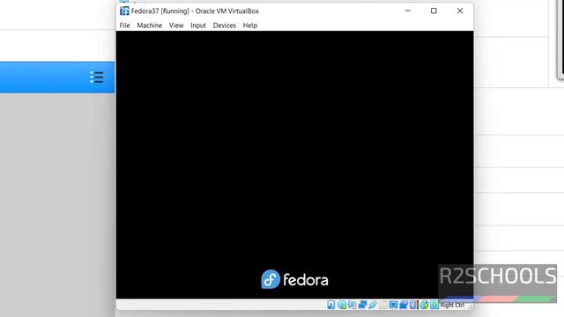
Task: Open the File menu
Action: pyautogui.click(x=124, y=26)
